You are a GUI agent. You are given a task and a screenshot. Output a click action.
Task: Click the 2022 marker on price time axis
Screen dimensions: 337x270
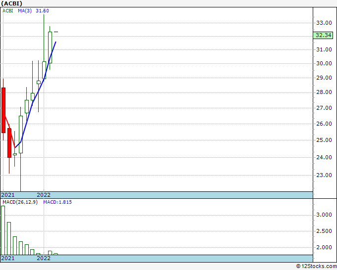pyautogui.click(x=44, y=195)
